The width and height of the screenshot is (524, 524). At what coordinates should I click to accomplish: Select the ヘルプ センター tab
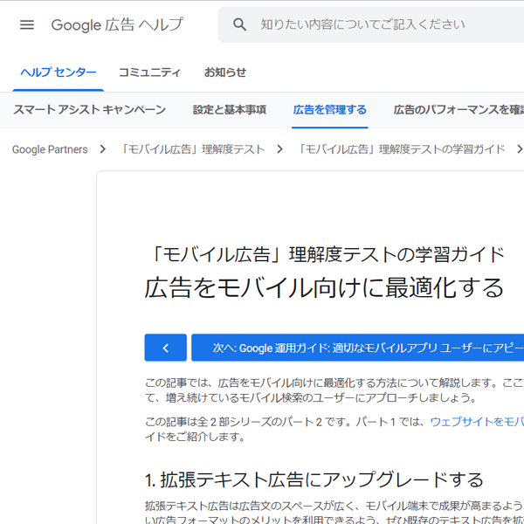[x=59, y=72]
